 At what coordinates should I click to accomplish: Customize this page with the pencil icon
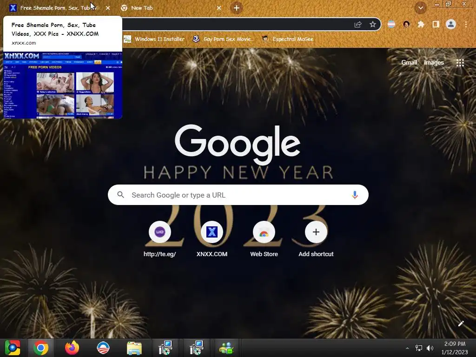461,324
